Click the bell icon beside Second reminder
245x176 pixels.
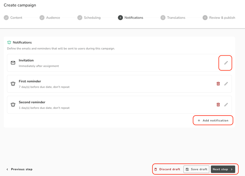(13, 105)
